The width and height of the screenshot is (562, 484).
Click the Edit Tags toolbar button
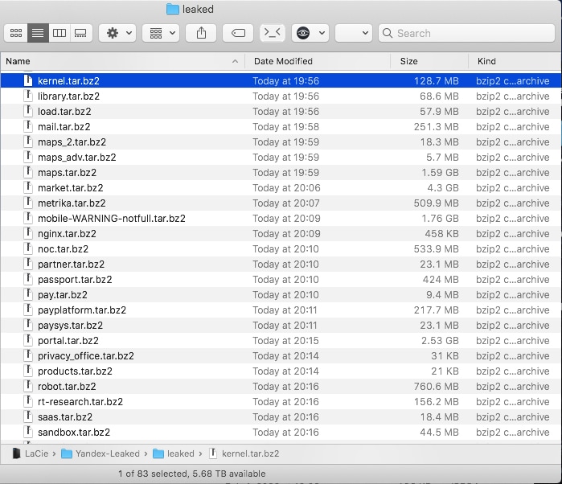238,33
